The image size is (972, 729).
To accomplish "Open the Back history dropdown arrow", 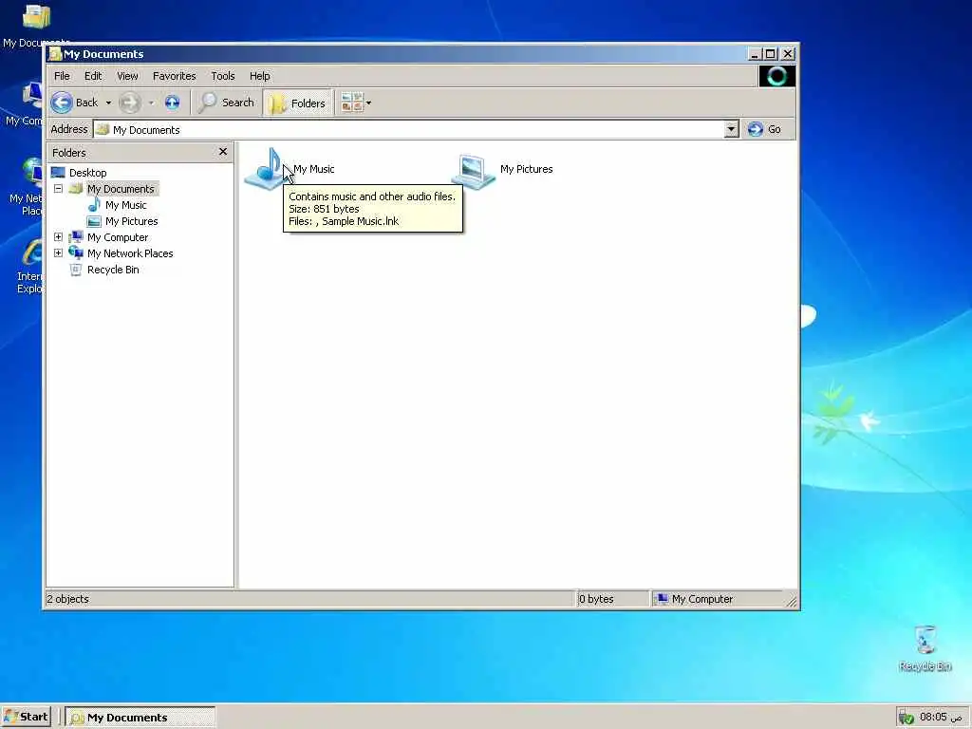I will (108, 103).
